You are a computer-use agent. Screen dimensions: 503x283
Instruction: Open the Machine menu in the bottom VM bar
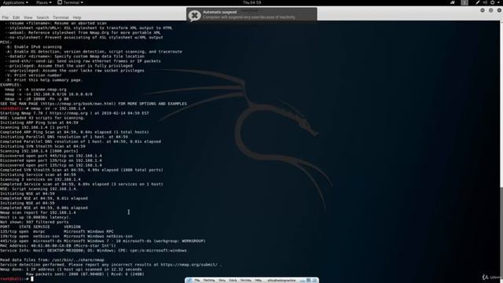coord(209,281)
